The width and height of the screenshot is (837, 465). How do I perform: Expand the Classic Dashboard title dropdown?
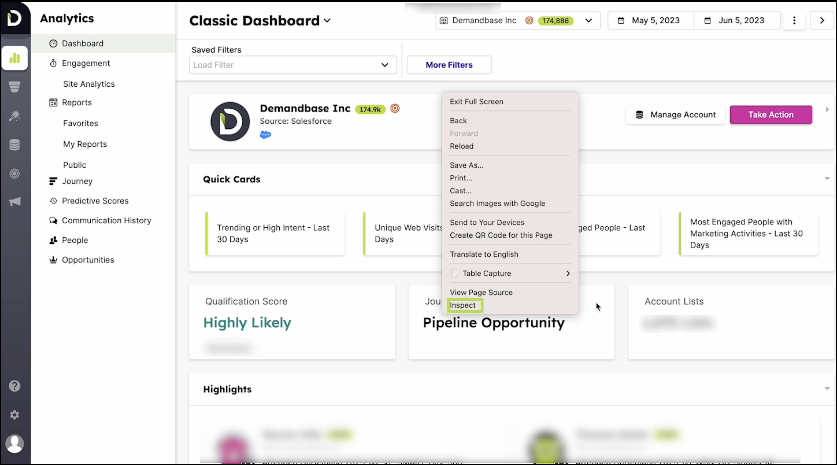click(327, 21)
